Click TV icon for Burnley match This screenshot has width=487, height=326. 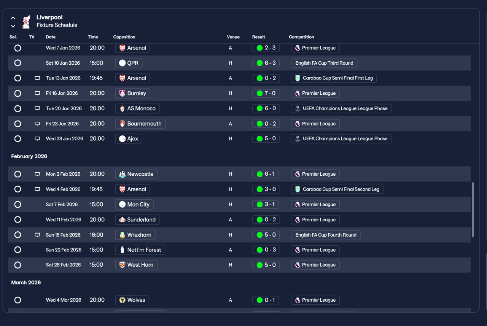(37, 93)
